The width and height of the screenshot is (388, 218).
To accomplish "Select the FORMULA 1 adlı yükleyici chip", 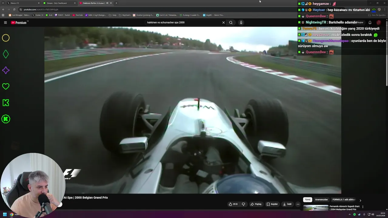I will click(x=344, y=200).
